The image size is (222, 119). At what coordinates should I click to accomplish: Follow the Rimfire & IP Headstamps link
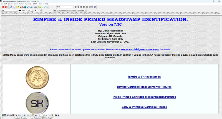[144, 77]
